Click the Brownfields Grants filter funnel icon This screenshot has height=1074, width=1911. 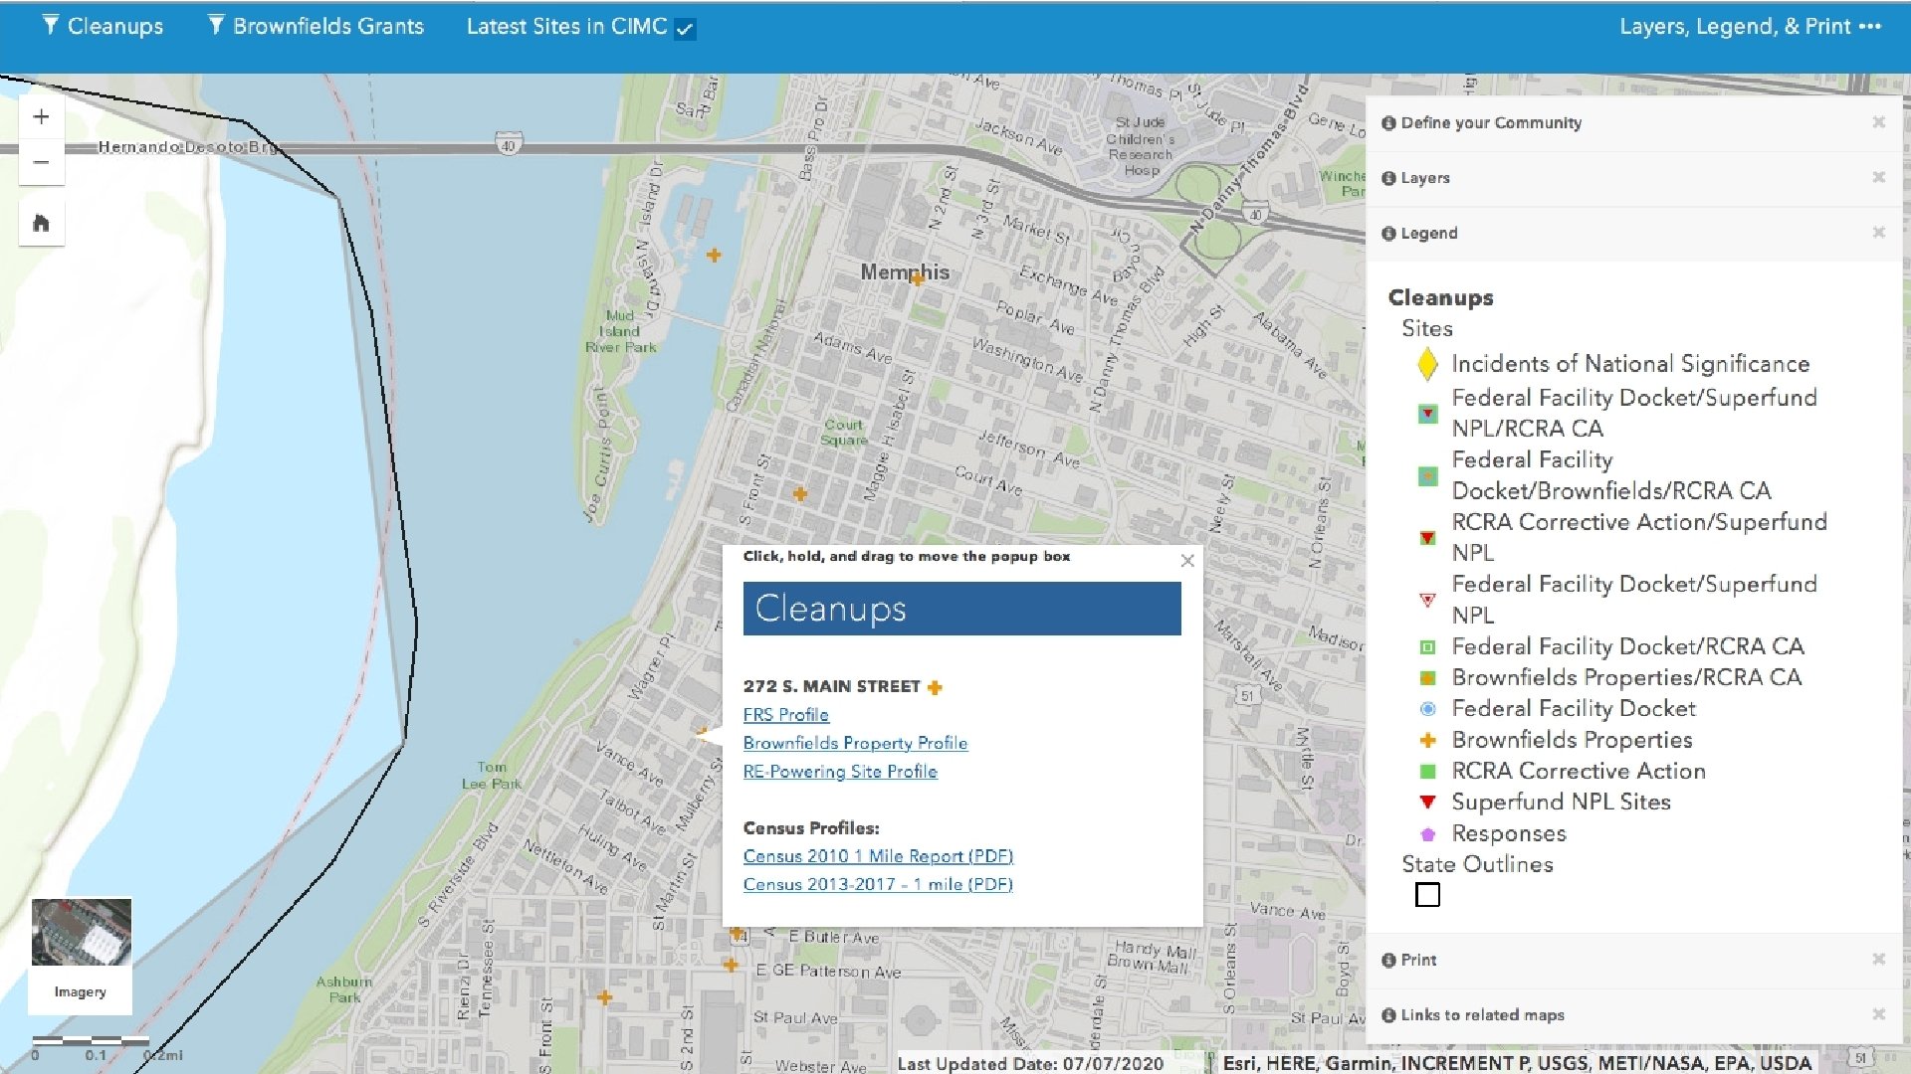pos(215,26)
